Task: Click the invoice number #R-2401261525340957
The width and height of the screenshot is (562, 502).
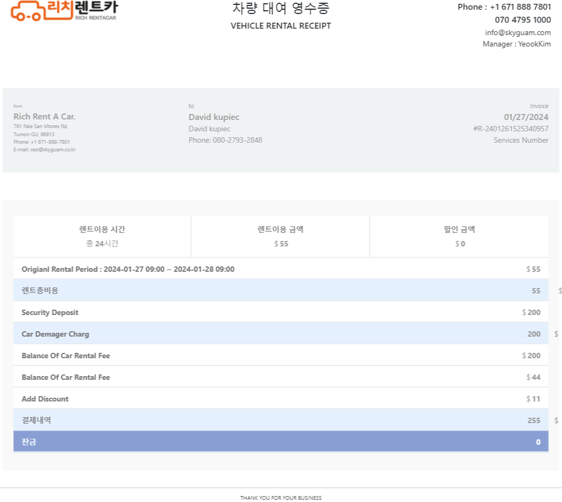Action: 511,129
